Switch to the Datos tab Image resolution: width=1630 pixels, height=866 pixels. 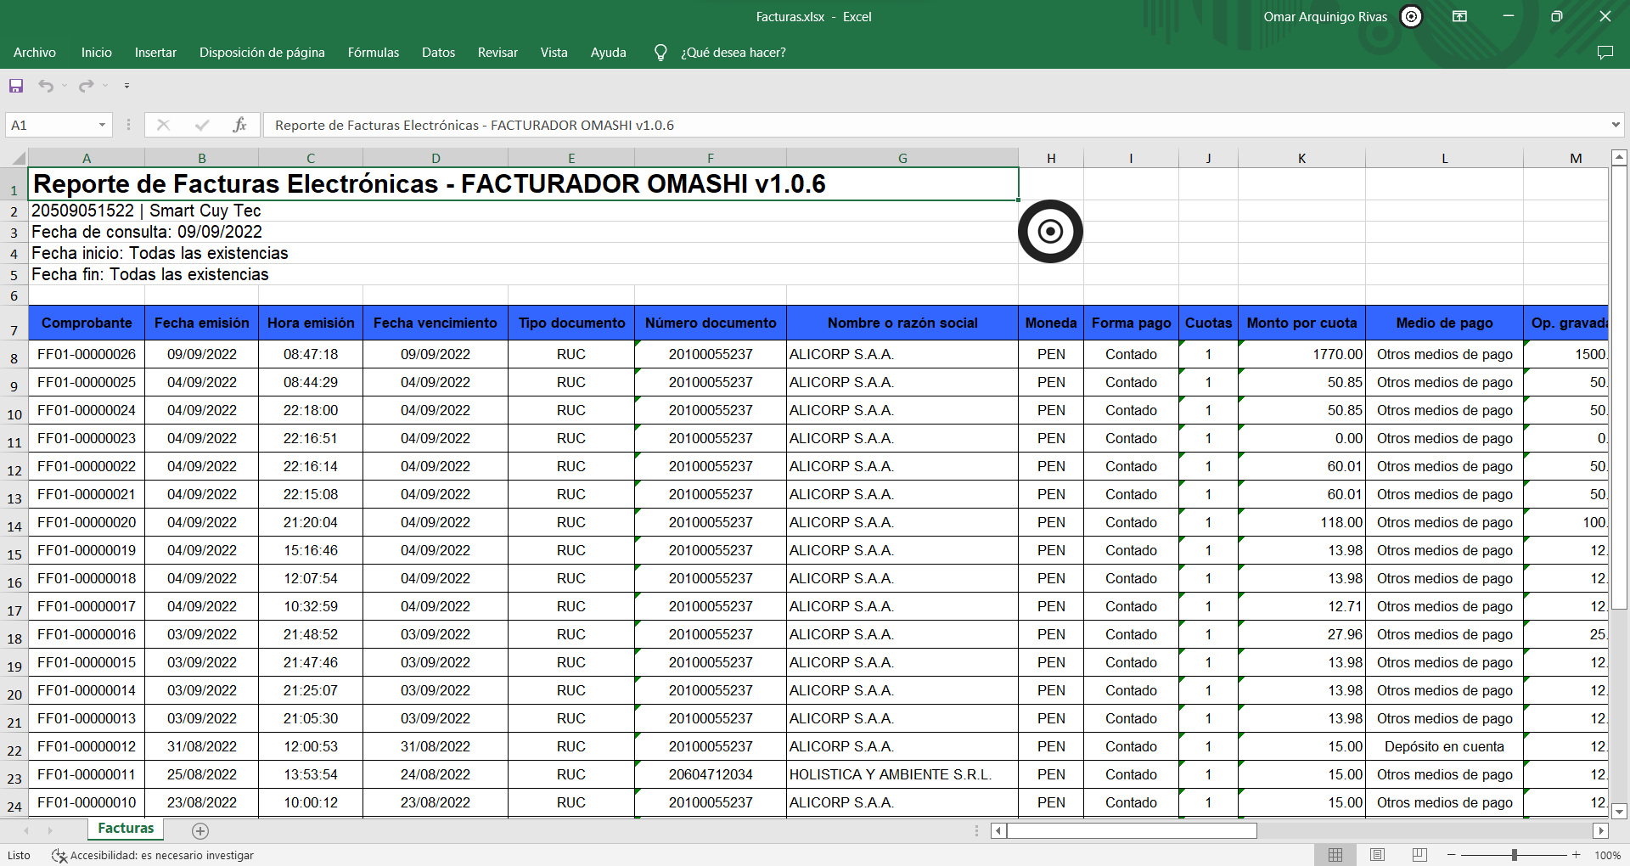pyautogui.click(x=439, y=53)
